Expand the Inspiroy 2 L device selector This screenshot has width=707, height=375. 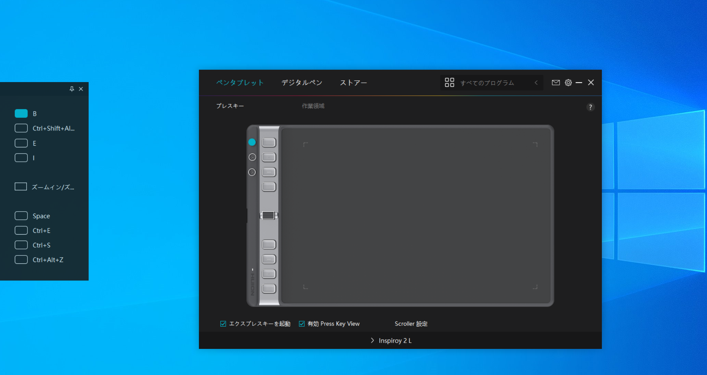pyautogui.click(x=392, y=340)
